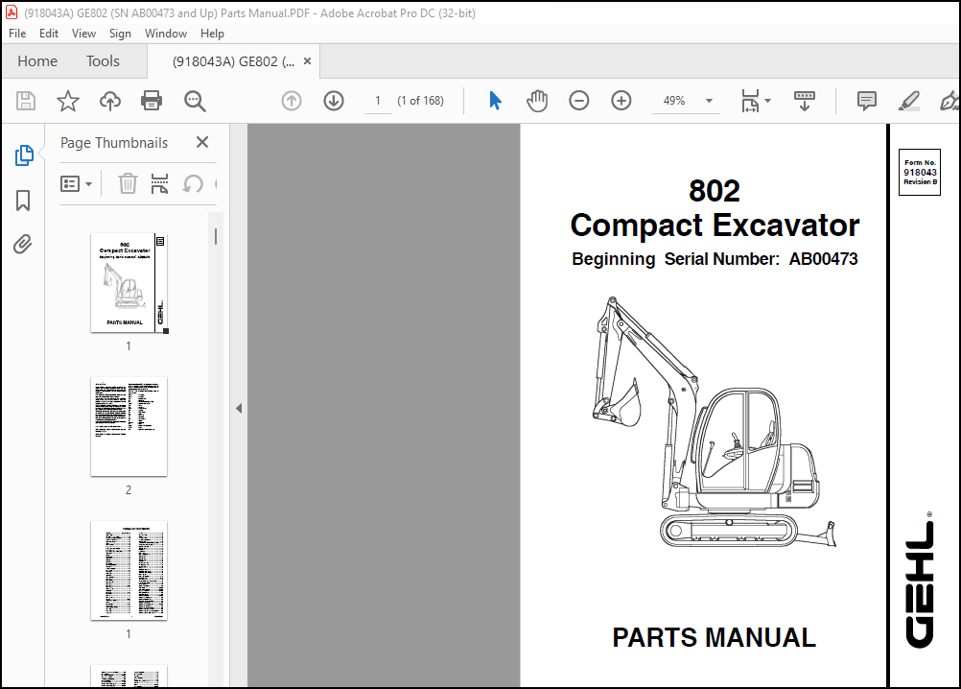Click the 'PARTS MANUAL' text

[714, 637]
